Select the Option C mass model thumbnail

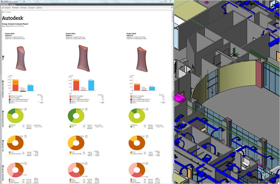(x=83, y=58)
